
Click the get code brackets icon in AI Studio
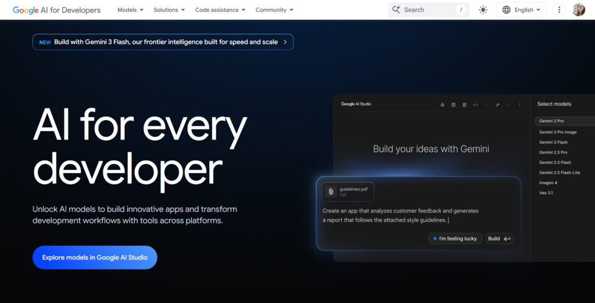coord(475,104)
